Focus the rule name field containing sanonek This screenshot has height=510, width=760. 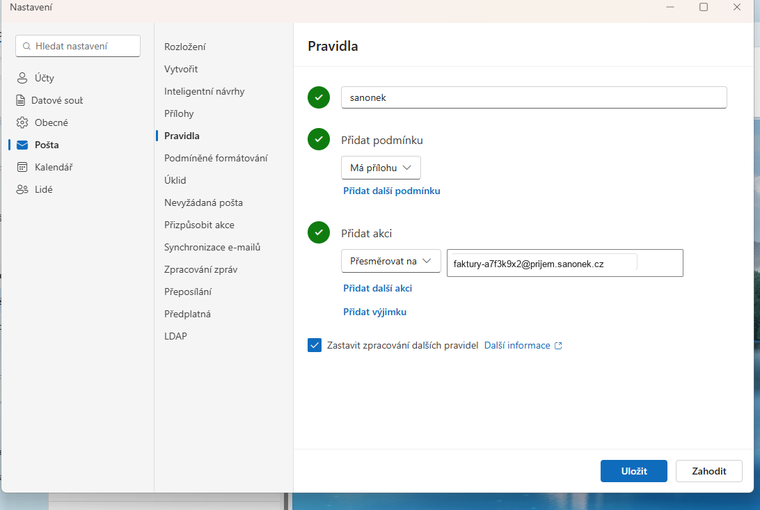[x=534, y=97]
